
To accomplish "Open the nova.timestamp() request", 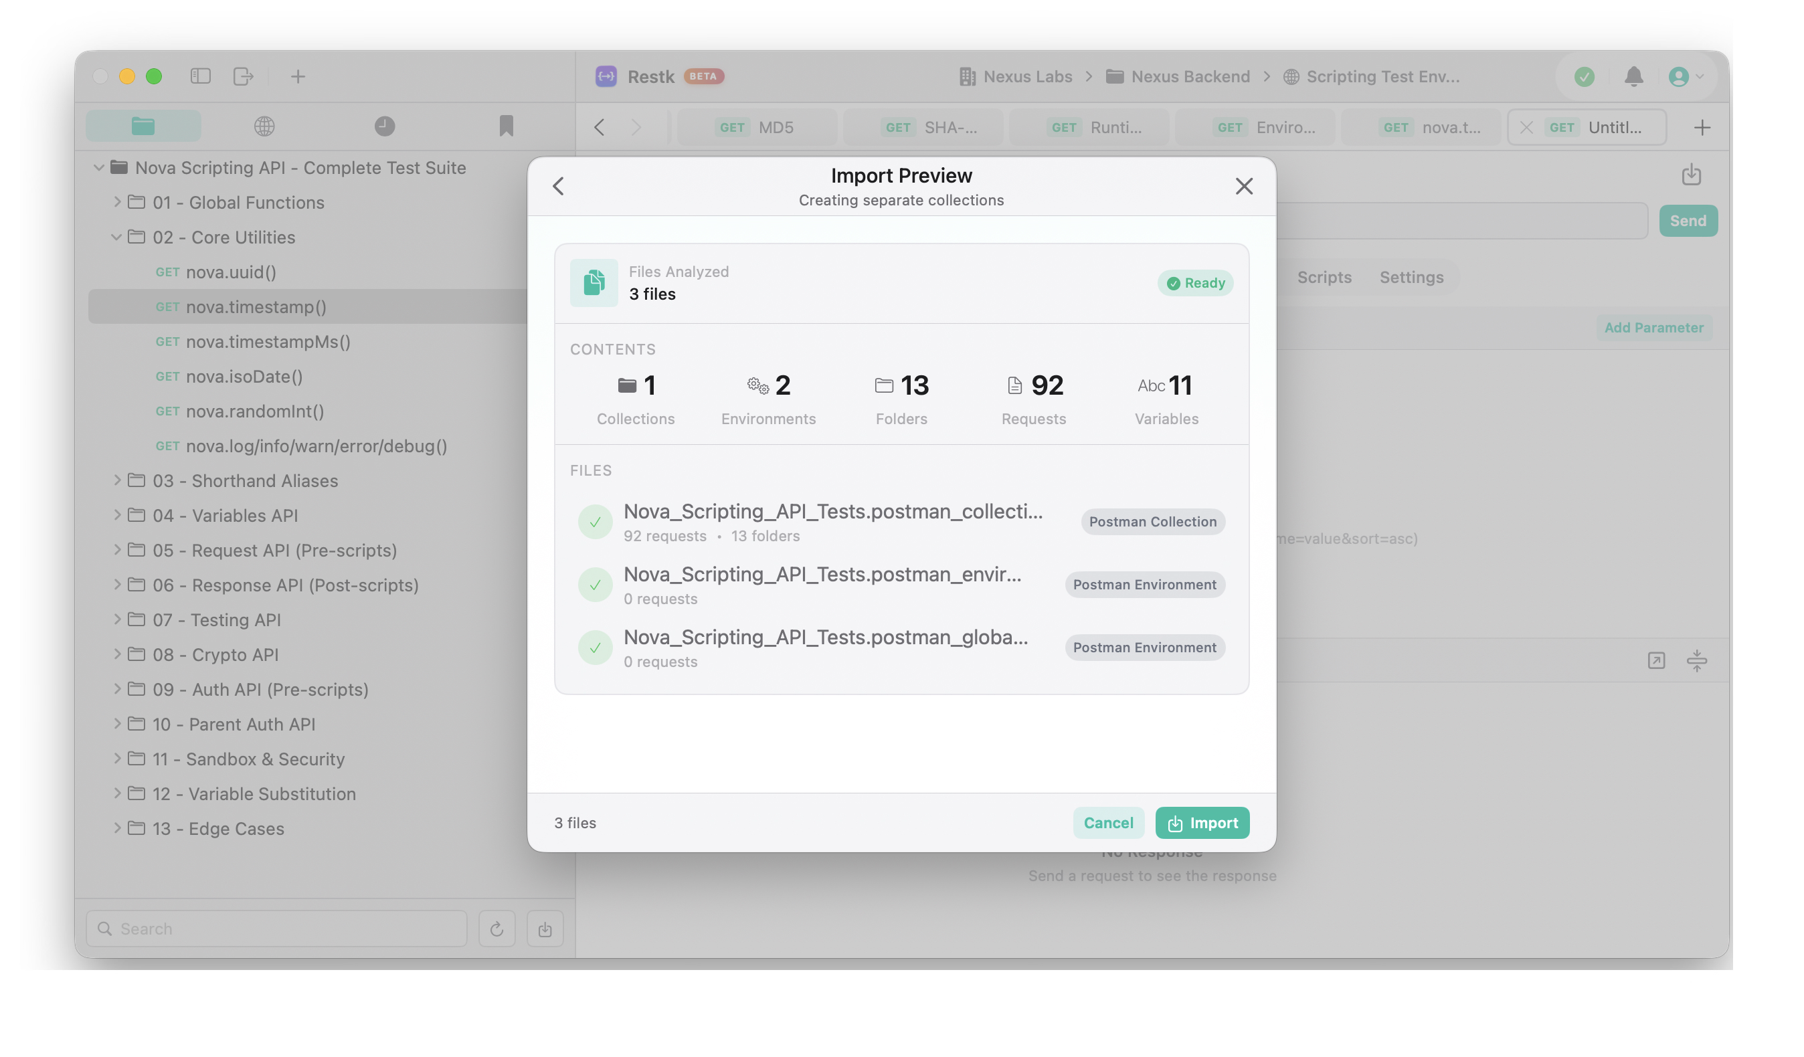I will (256, 306).
